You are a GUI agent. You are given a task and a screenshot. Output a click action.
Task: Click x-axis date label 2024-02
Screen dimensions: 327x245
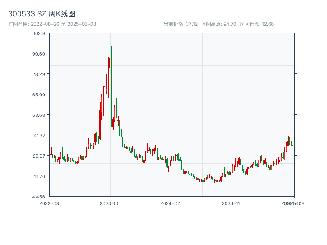[x=170, y=203]
